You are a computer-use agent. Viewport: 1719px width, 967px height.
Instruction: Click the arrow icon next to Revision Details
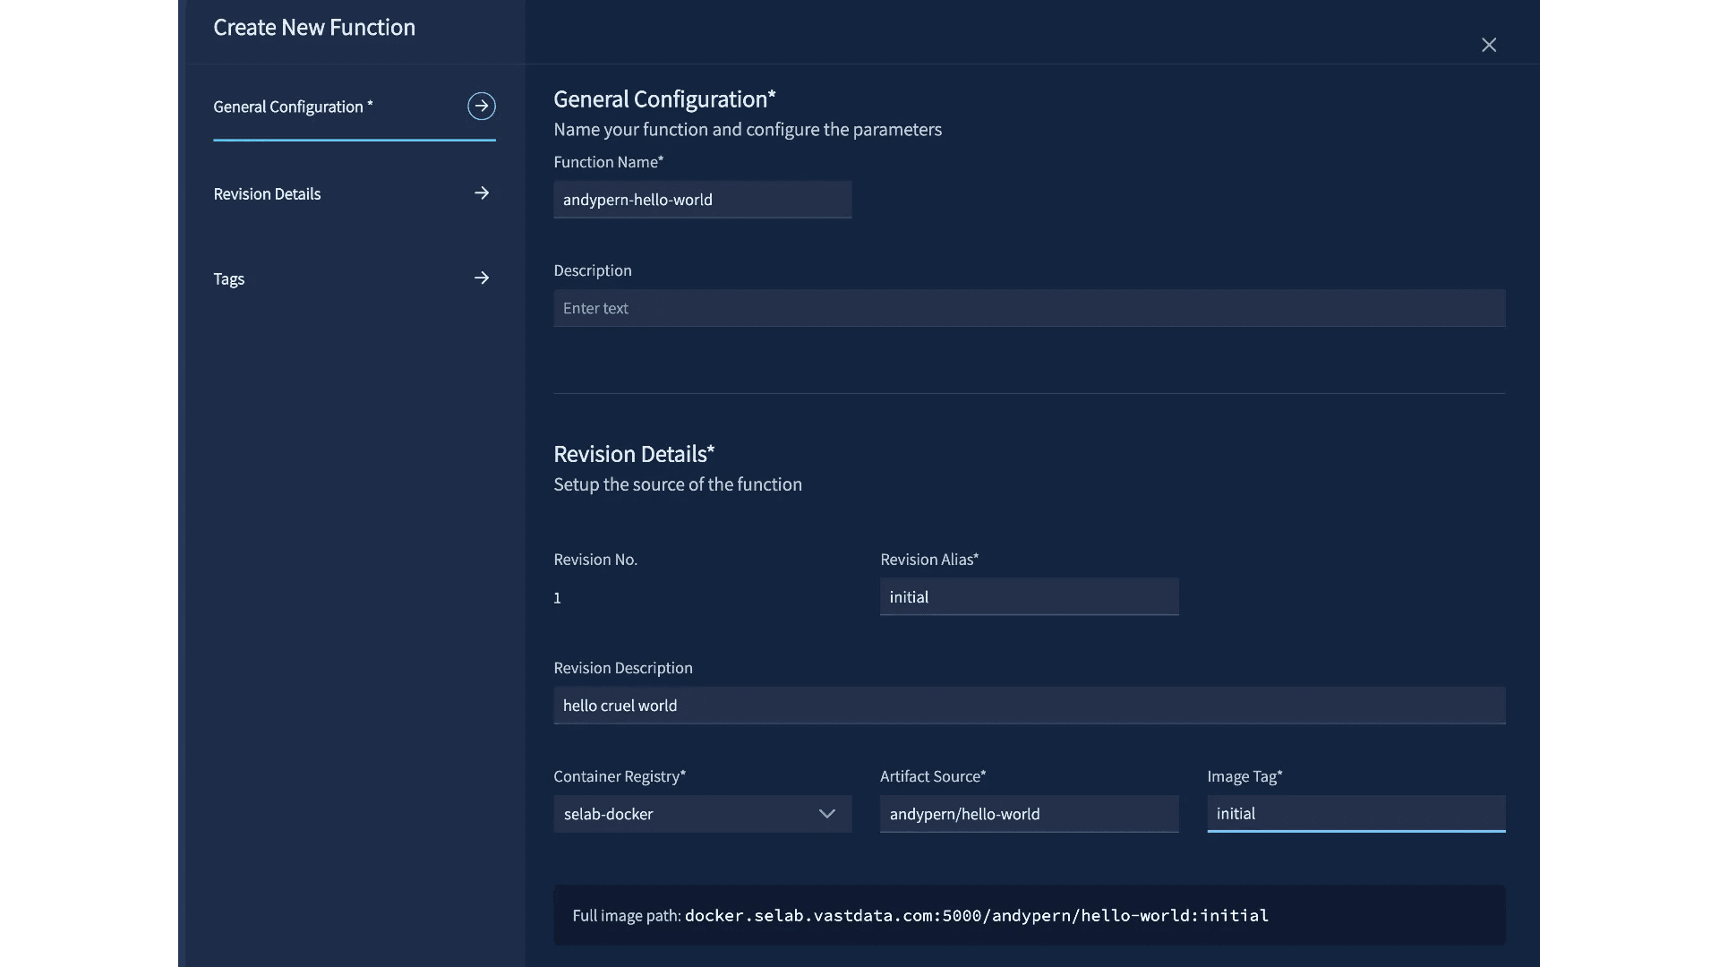[x=482, y=193]
